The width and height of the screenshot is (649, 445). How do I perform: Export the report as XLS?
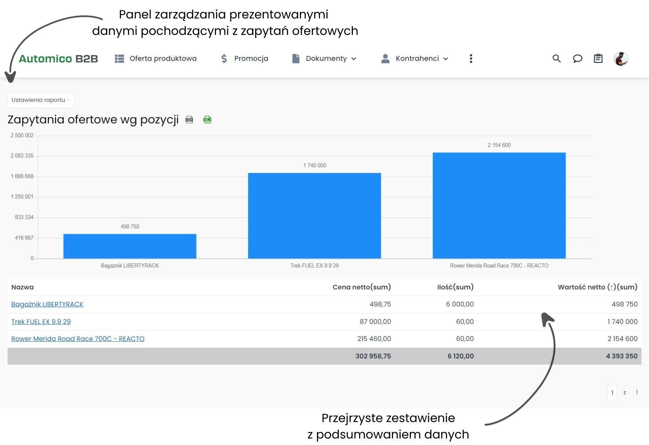[x=207, y=119]
